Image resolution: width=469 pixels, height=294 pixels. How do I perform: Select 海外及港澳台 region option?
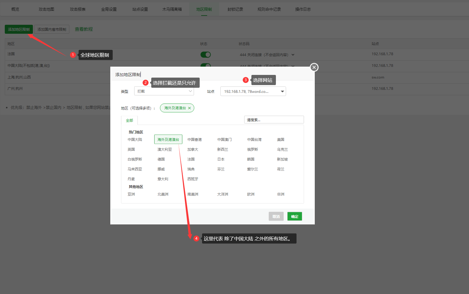pyautogui.click(x=168, y=139)
